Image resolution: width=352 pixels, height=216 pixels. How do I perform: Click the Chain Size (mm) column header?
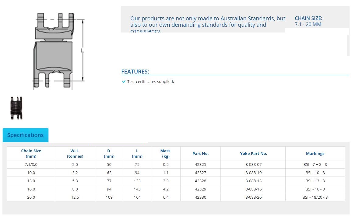tap(31, 153)
